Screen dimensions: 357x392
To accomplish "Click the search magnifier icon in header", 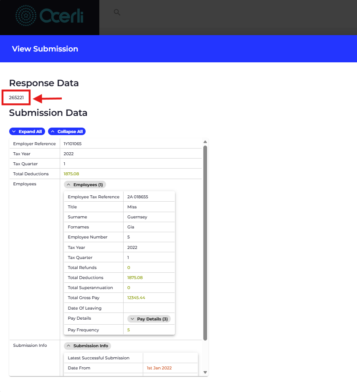I will point(117,12).
